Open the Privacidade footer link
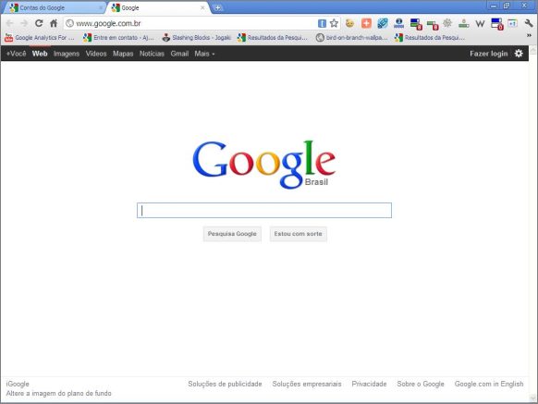Screen dimensions: 538x404 369,384
